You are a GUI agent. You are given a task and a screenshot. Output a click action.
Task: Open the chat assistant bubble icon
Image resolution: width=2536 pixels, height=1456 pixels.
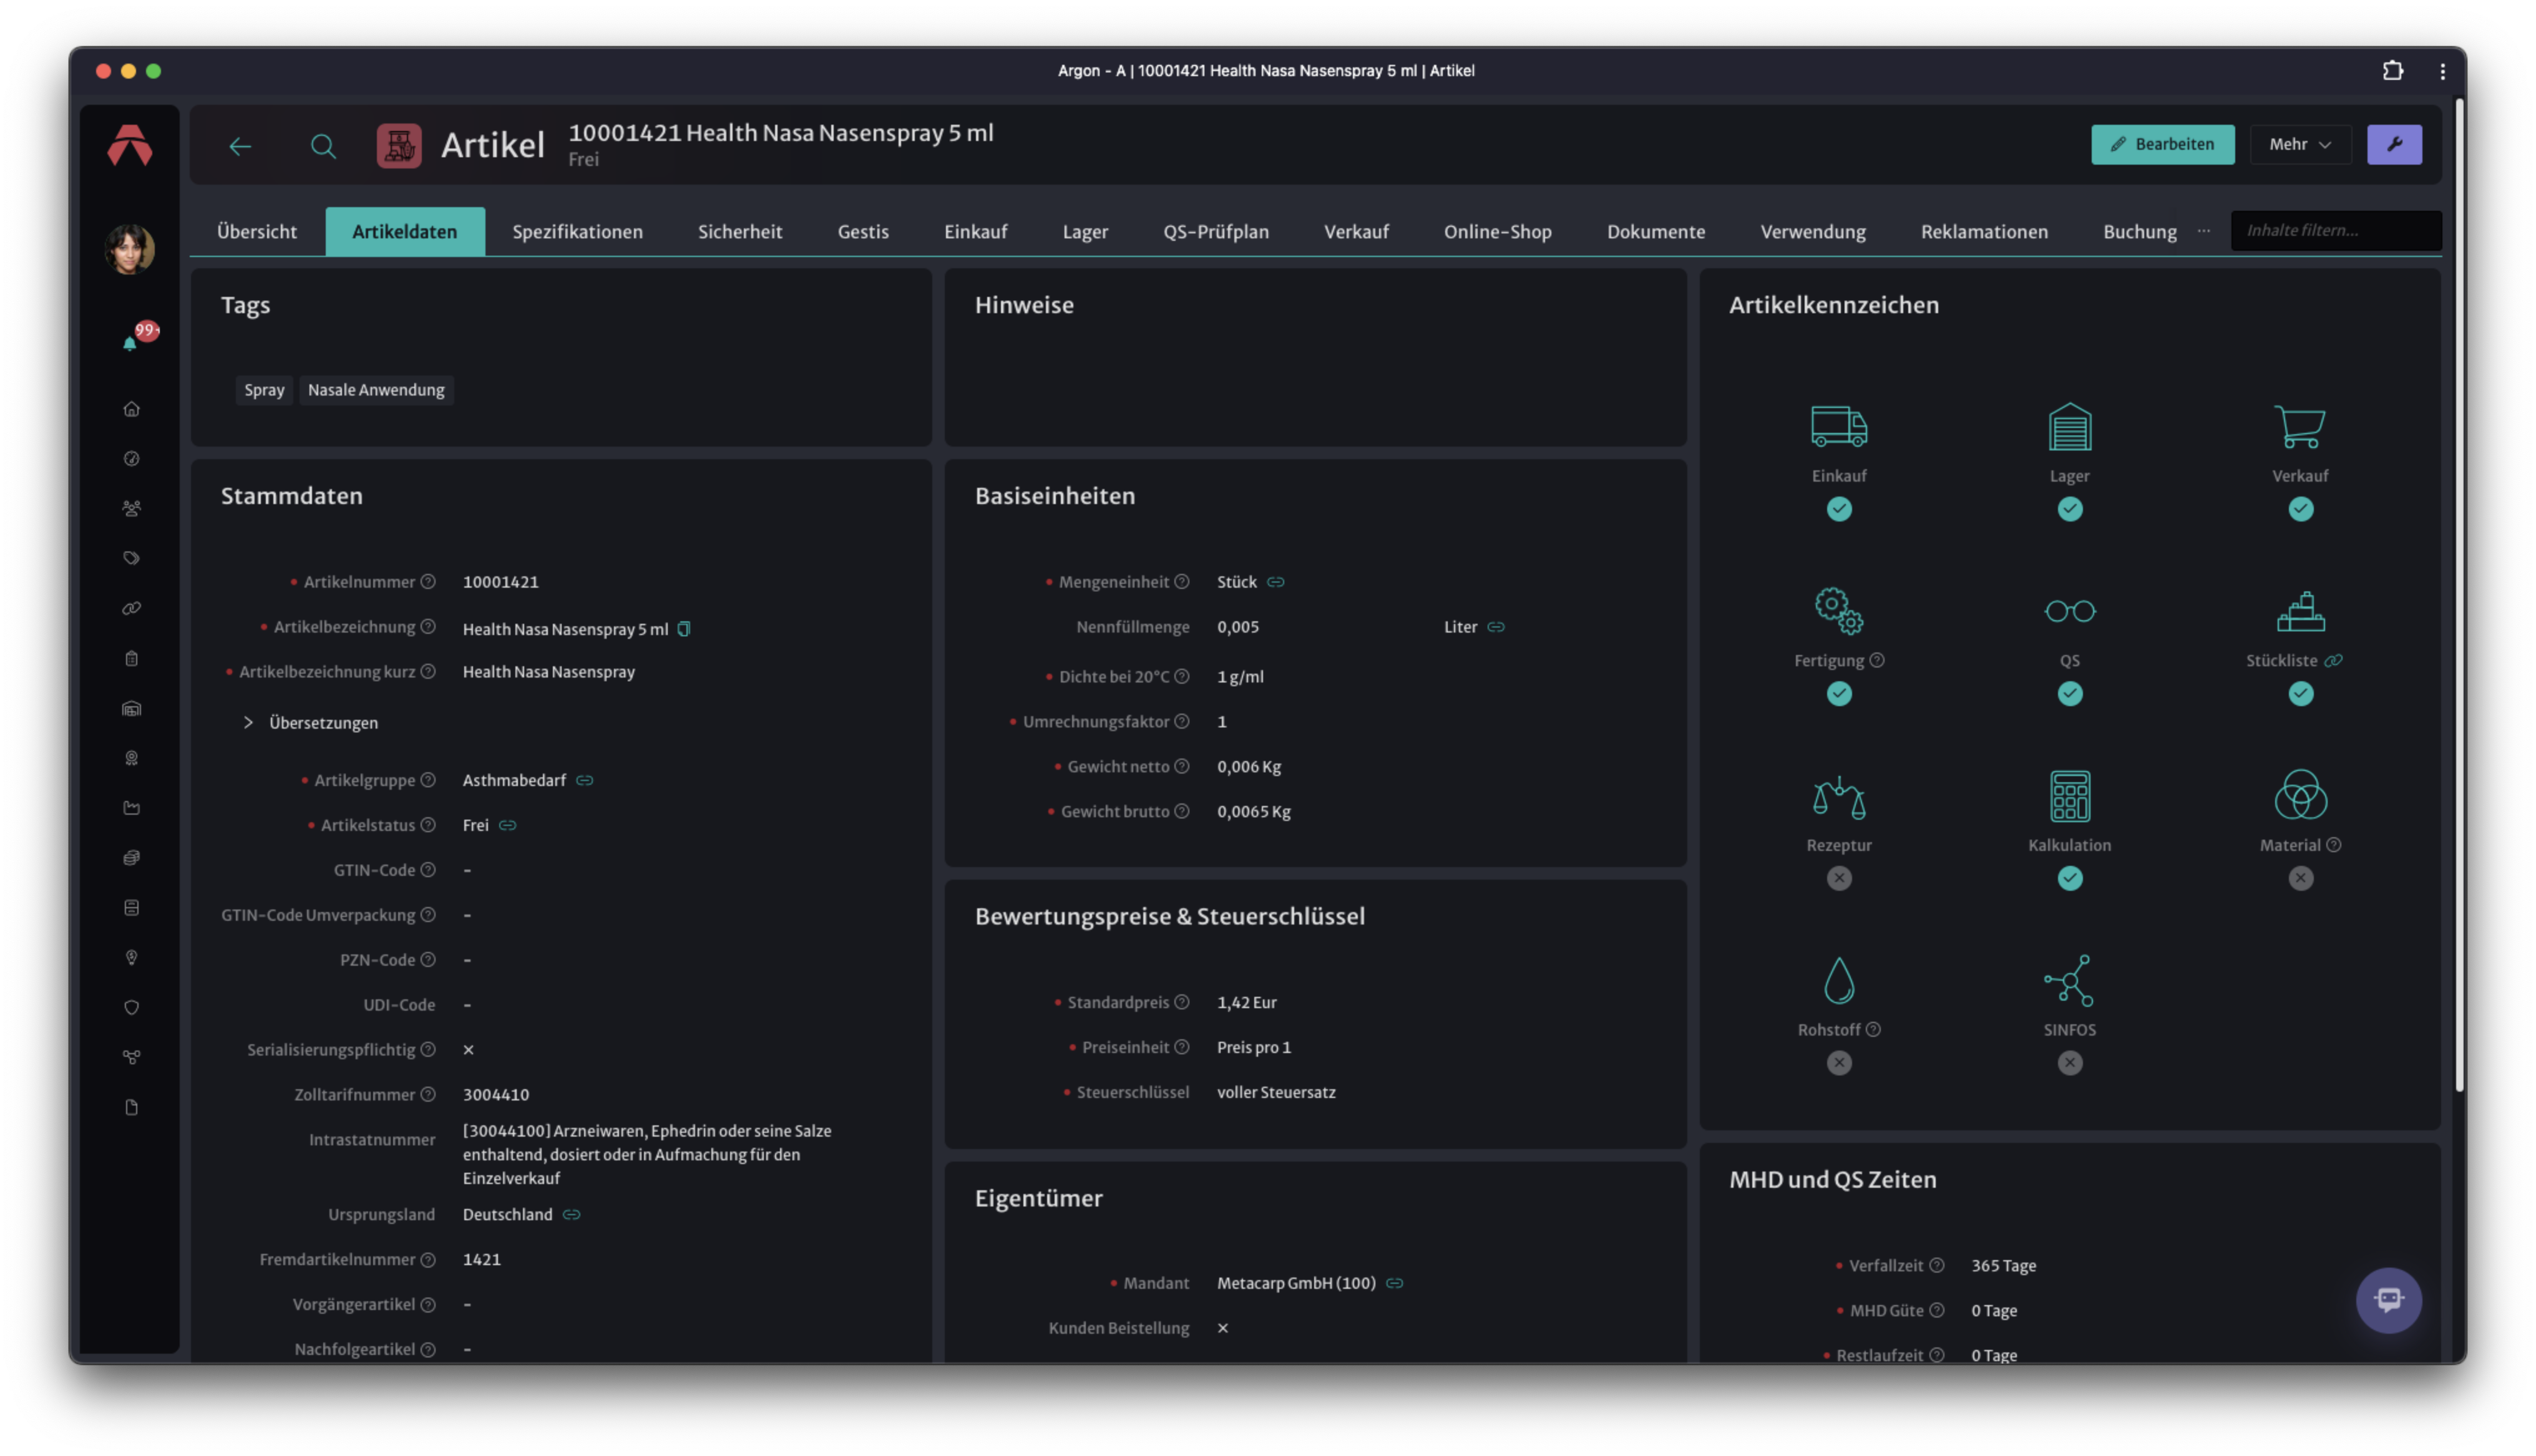tap(2388, 1299)
